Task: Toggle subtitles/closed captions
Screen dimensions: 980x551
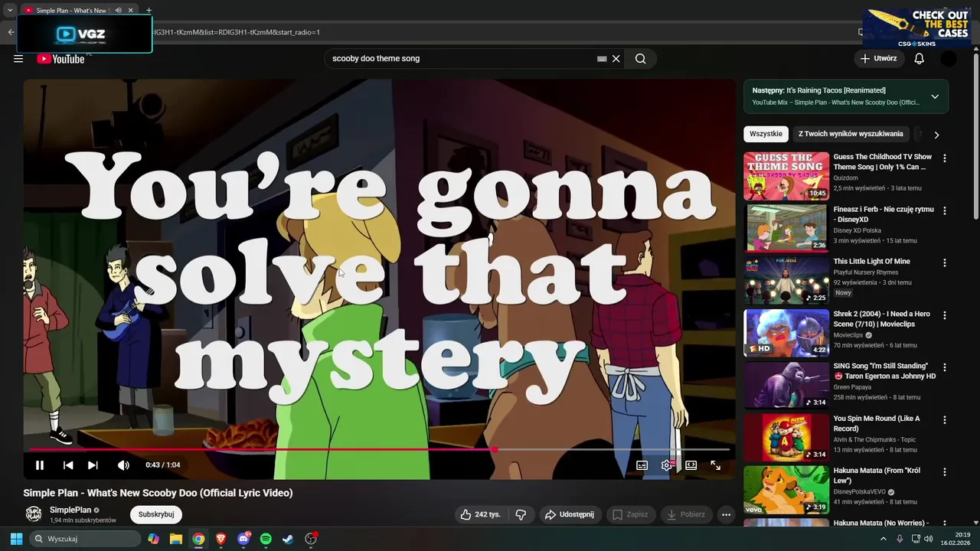Action: point(642,465)
